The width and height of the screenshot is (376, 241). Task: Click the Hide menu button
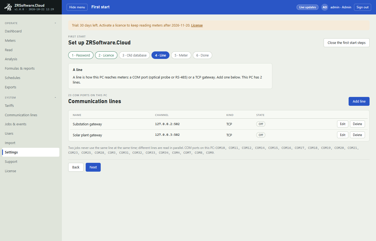pos(77,7)
